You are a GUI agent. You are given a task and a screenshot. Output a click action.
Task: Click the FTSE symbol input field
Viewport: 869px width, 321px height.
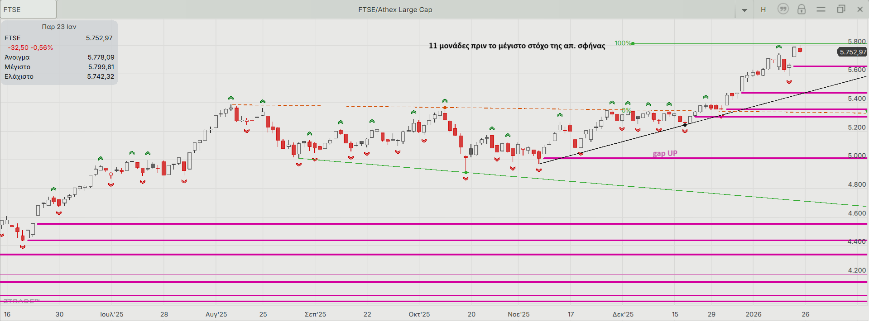click(x=28, y=9)
